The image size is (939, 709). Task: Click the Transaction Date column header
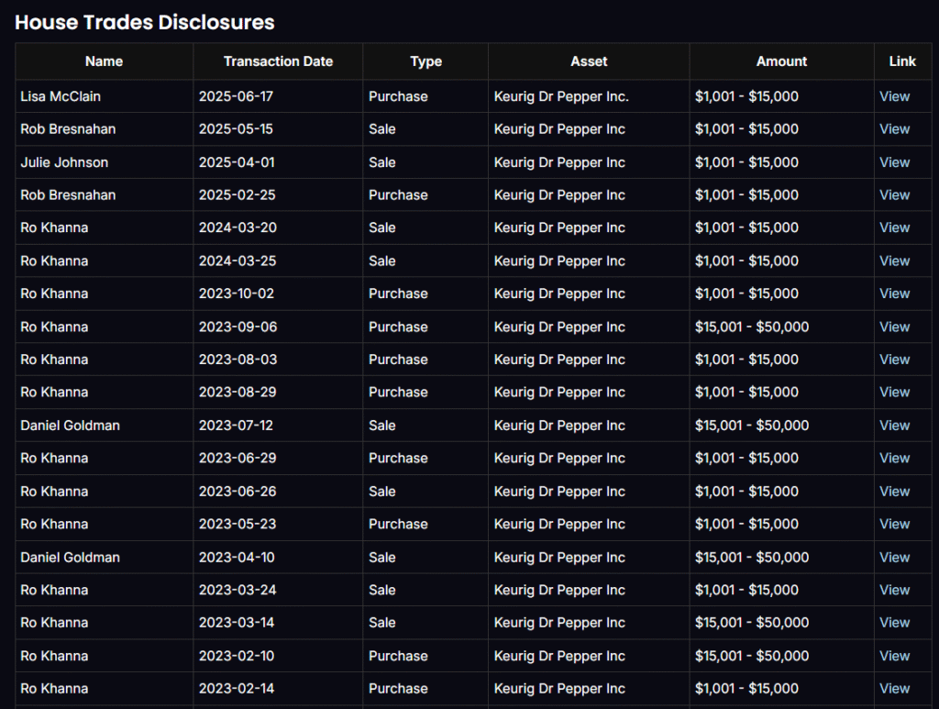click(278, 61)
